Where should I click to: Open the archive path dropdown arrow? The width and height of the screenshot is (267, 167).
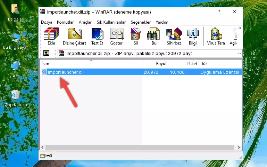point(240,53)
